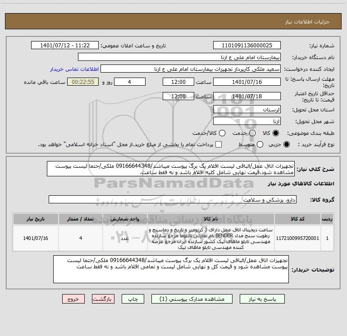Image resolution: width=347 pixels, height=336 pixels.
Task: Click the خروج exit button
Action: tap(73, 299)
